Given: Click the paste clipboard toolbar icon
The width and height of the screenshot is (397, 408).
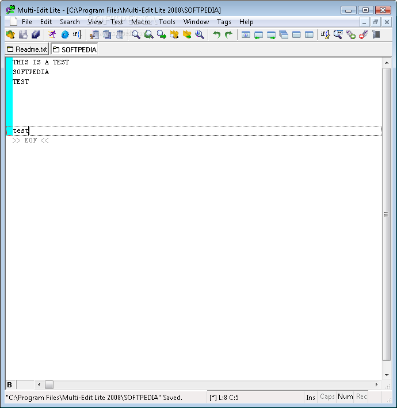Looking at the screenshot, I should coord(119,34).
